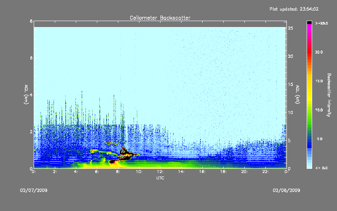Click the 'UTC' x-axis label
This screenshot has height=211, width=337.
pos(160,178)
